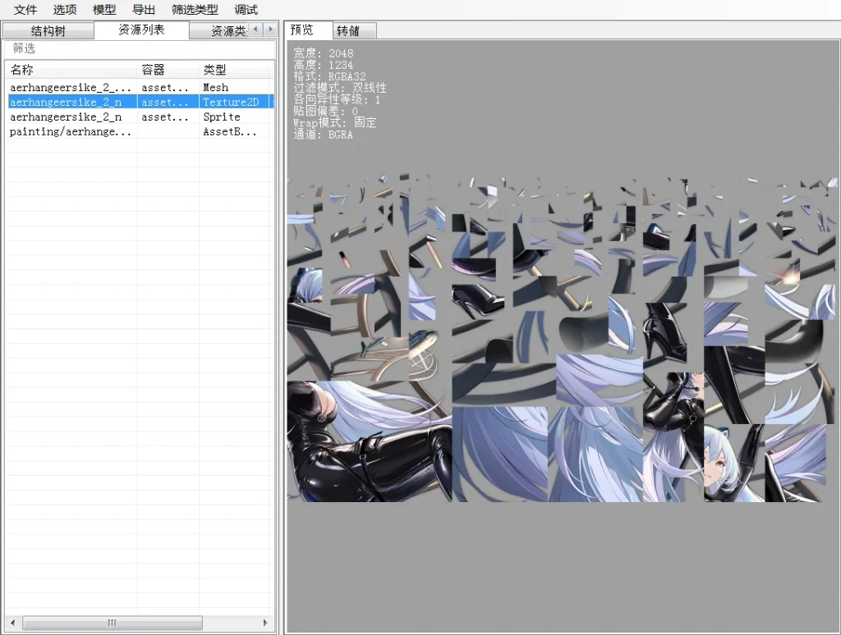Click the Mesh type cell

[216, 87]
